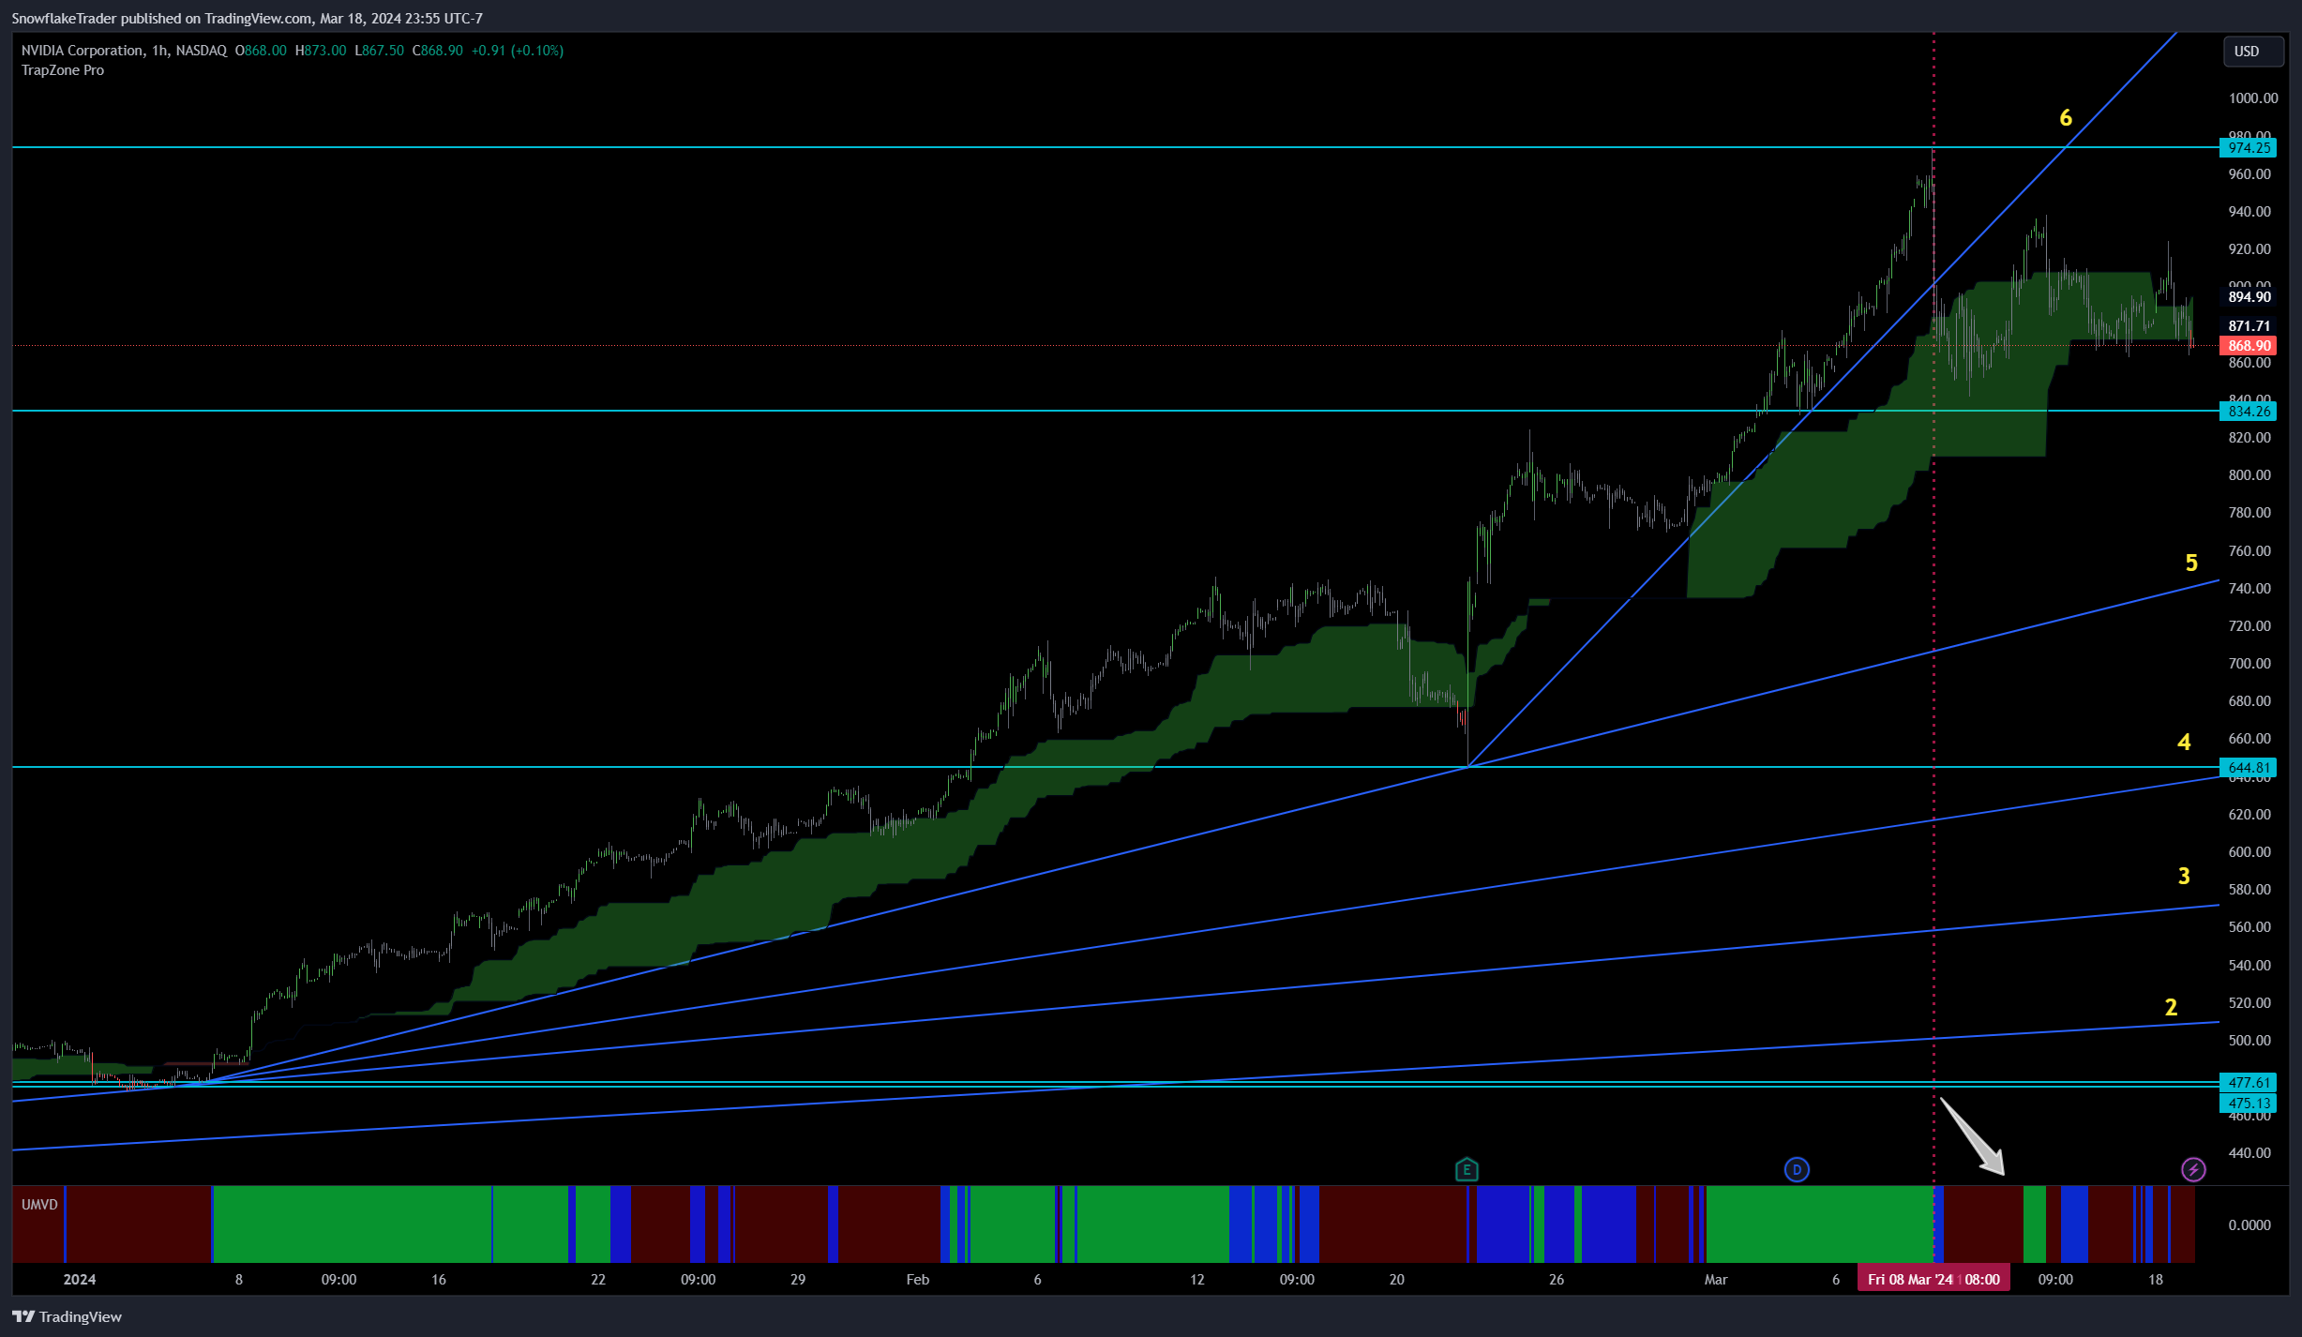The image size is (2302, 1337).
Task: Select the TrapZone Pro indicator label
Action: point(63,70)
